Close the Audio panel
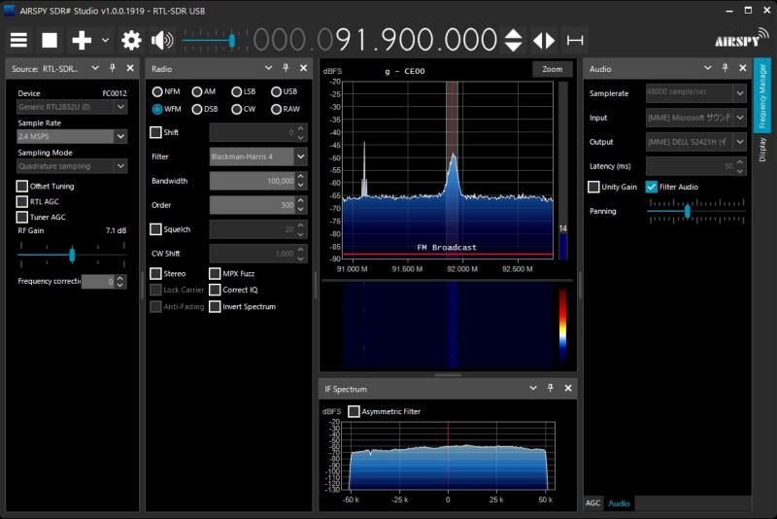 point(742,68)
